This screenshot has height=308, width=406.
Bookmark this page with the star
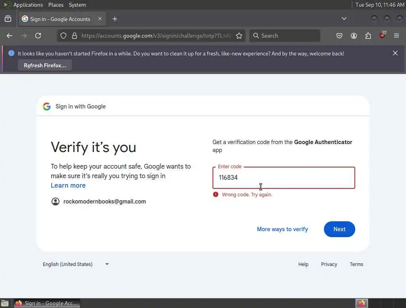pyautogui.click(x=239, y=36)
